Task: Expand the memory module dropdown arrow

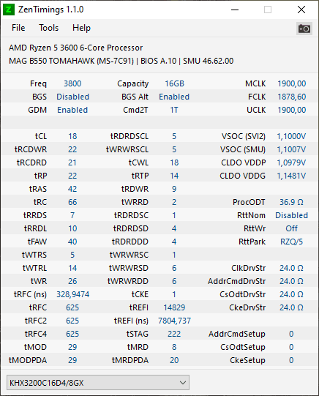Action: [183, 383]
